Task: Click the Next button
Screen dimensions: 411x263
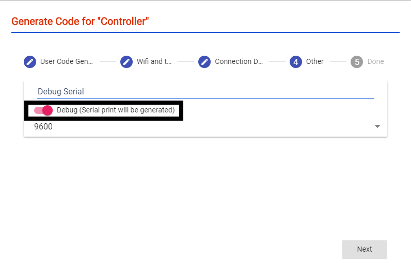Action: pyautogui.click(x=365, y=249)
